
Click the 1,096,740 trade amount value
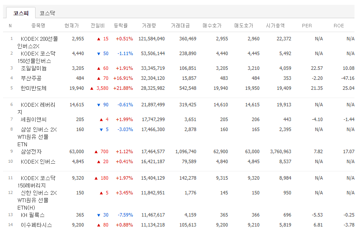point(186,151)
